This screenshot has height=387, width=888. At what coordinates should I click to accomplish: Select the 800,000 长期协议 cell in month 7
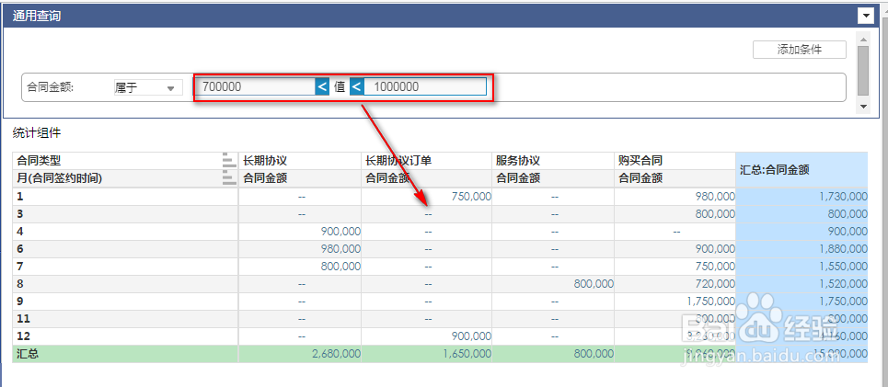[300, 267]
